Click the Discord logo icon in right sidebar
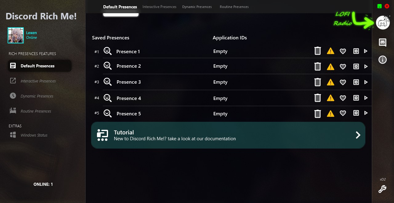Image resolution: width=394 pixels, height=203 pixels. click(x=383, y=42)
